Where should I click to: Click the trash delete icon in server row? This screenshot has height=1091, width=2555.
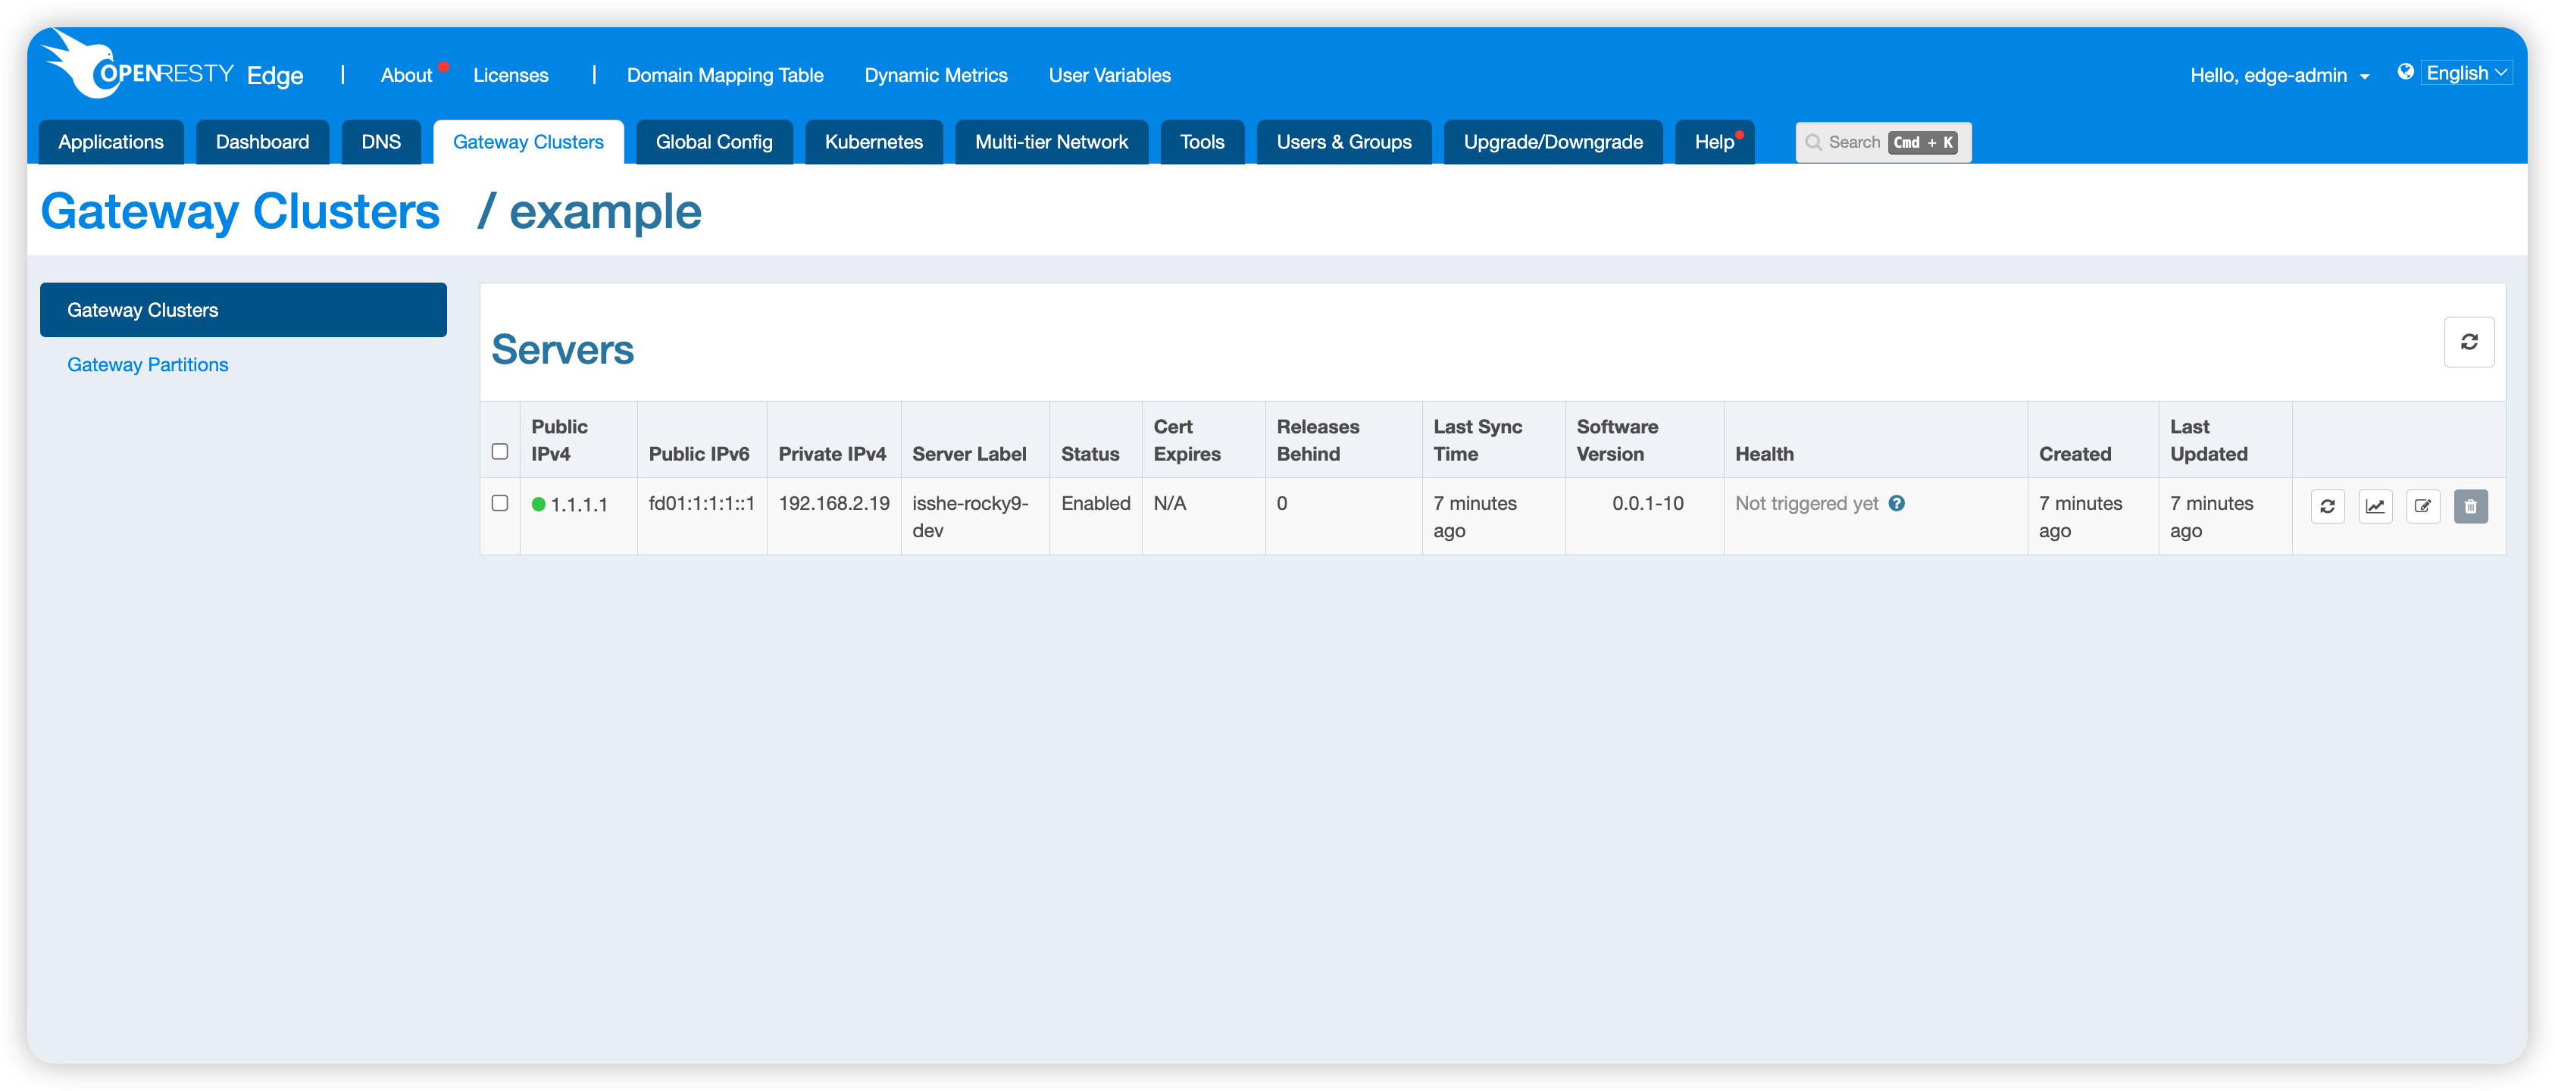pyautogui.click(x=2469, y=506)
